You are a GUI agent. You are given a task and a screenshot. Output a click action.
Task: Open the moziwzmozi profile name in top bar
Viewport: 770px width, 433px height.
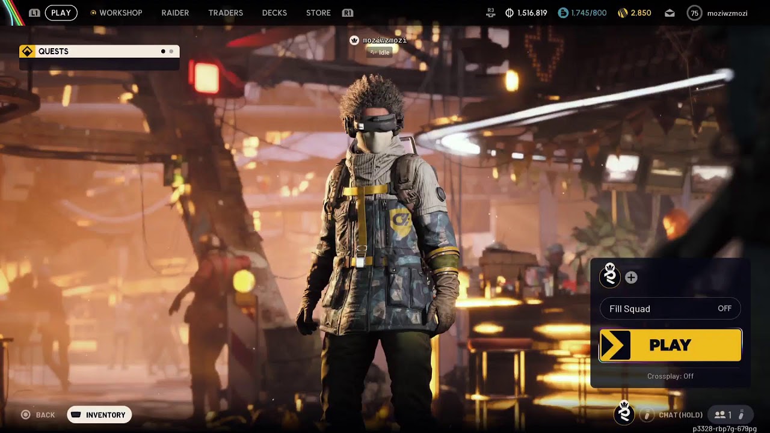click(x=727, y=13)
